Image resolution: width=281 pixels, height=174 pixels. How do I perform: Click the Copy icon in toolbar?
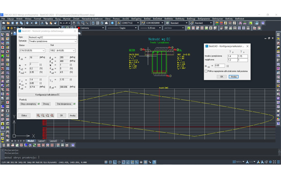click(x=46, y=23)
